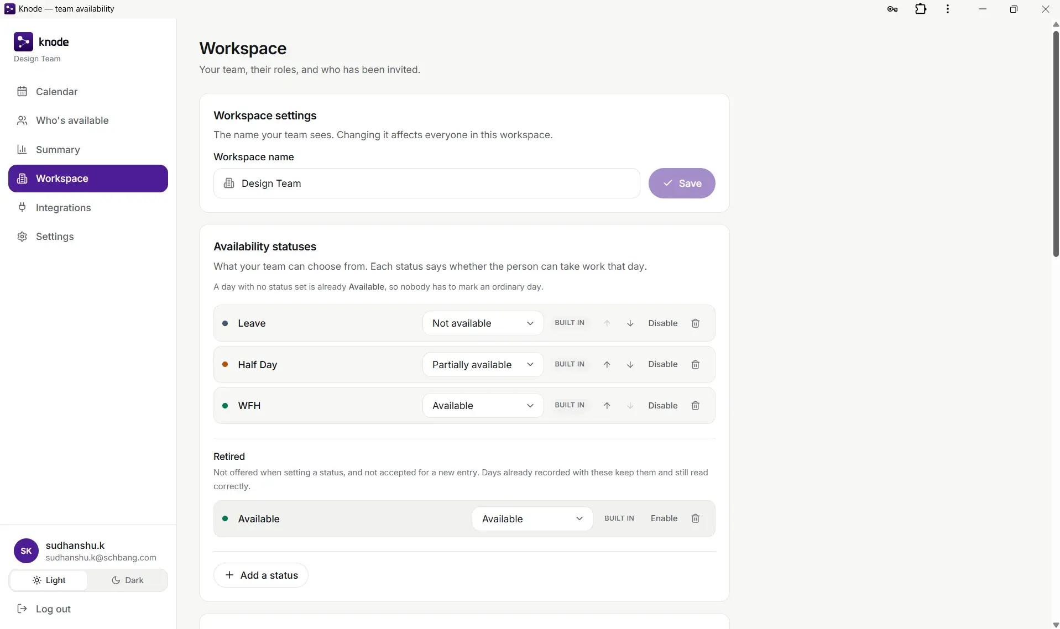
Task: Disable the Leave status
Action: [662, 323]
